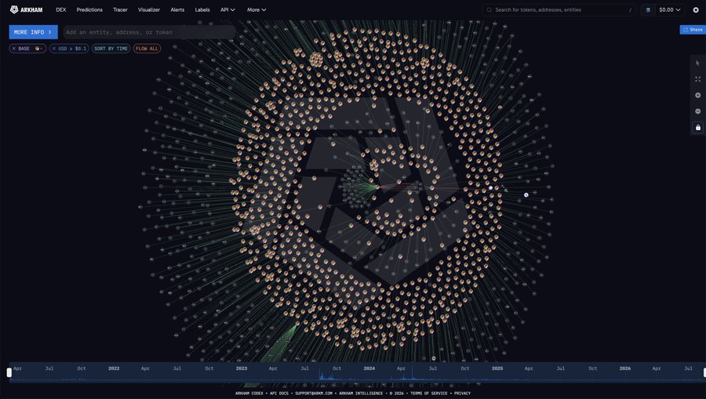
Task: Remove the BASE filter with its X
Action: point(14,49)
